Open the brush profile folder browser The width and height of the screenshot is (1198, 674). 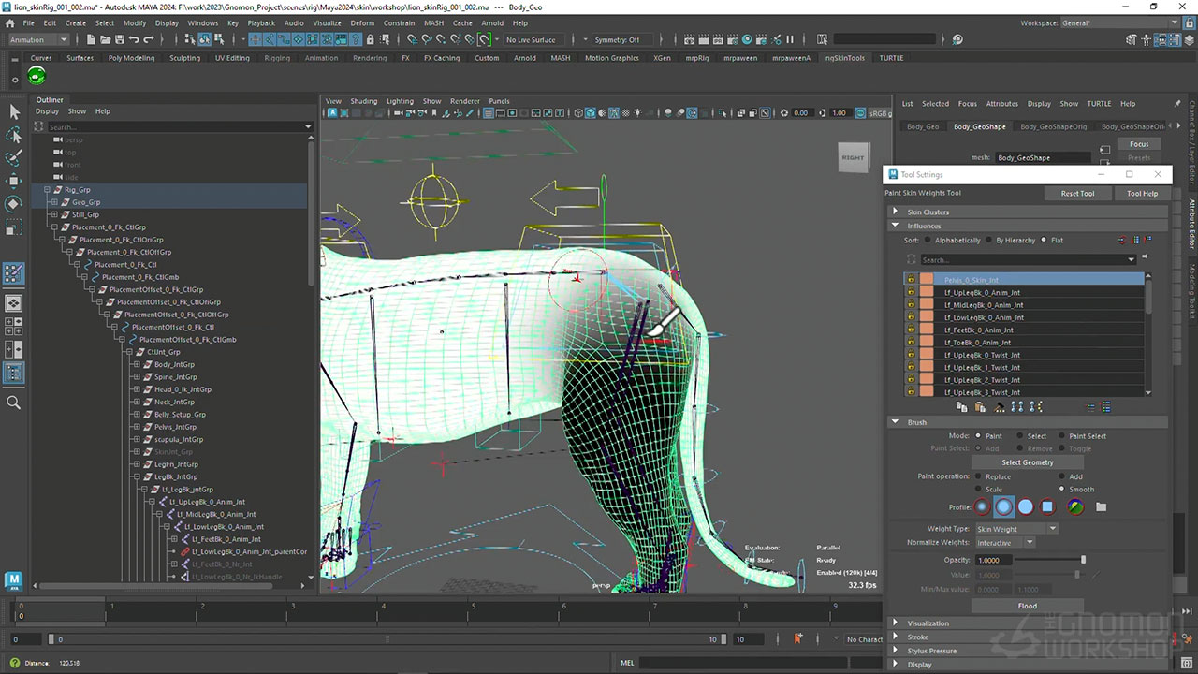tap(1102, 507)
